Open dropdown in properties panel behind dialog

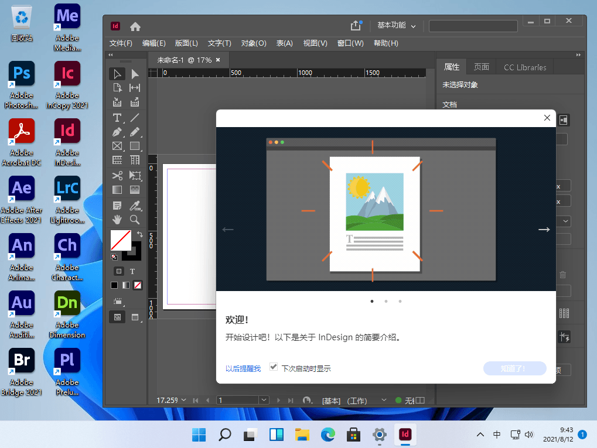pos(565,221)
